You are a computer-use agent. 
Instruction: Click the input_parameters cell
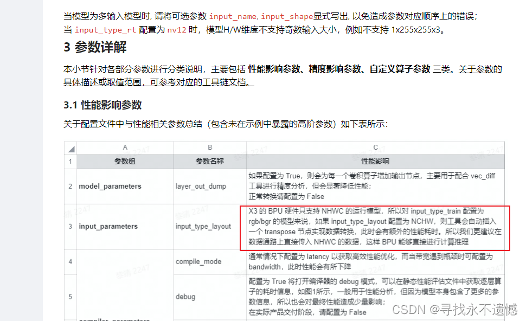[125, 227]
